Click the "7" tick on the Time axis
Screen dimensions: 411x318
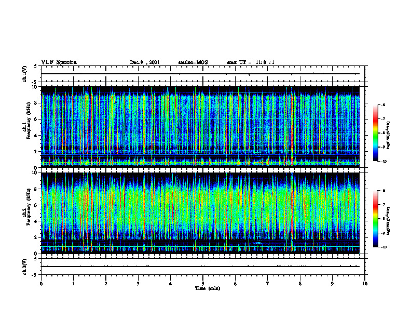[268, 284]
